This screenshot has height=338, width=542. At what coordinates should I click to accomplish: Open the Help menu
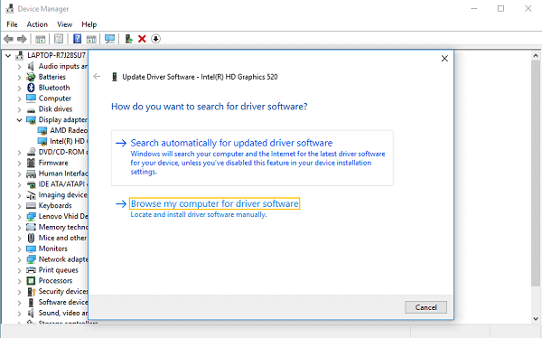[89, 24]
